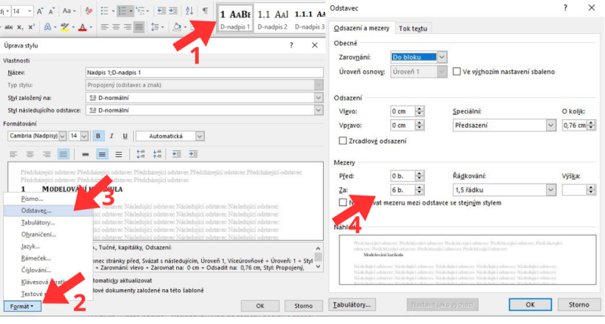The image size is (605, 324).
Task: Click the decrease indent ribbon icon
Action: (x=162, y=11)
